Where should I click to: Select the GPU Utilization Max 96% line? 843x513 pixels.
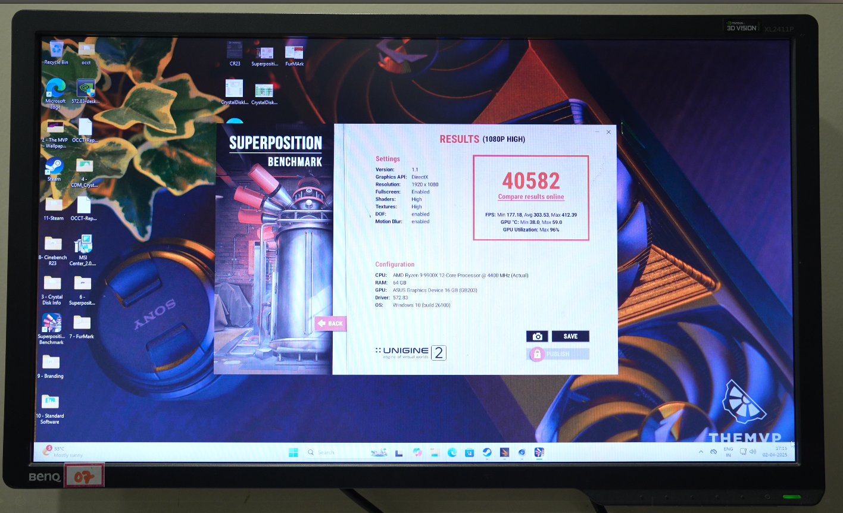click(530, 229)
